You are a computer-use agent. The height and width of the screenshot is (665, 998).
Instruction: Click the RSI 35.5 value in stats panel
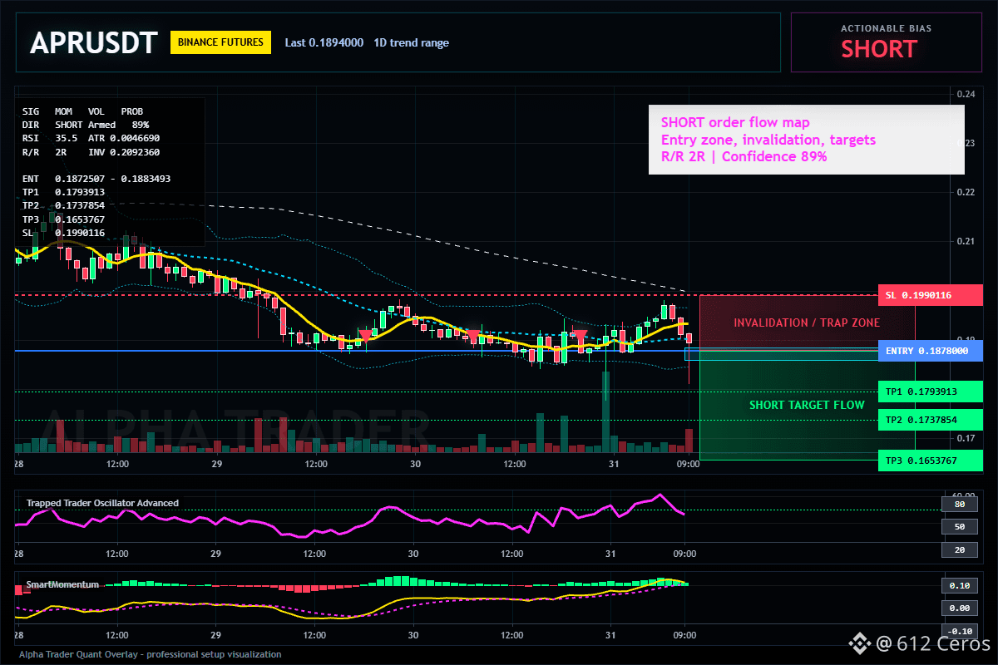[x=50, y=138]
